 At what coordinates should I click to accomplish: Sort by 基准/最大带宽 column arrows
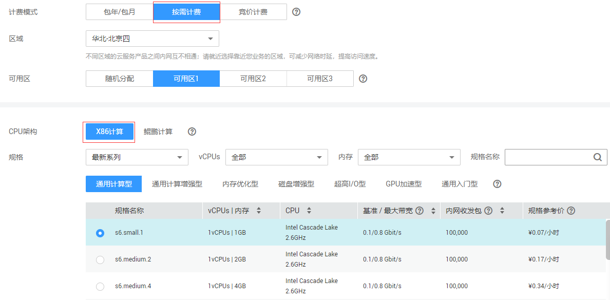(x=433, y=211)
